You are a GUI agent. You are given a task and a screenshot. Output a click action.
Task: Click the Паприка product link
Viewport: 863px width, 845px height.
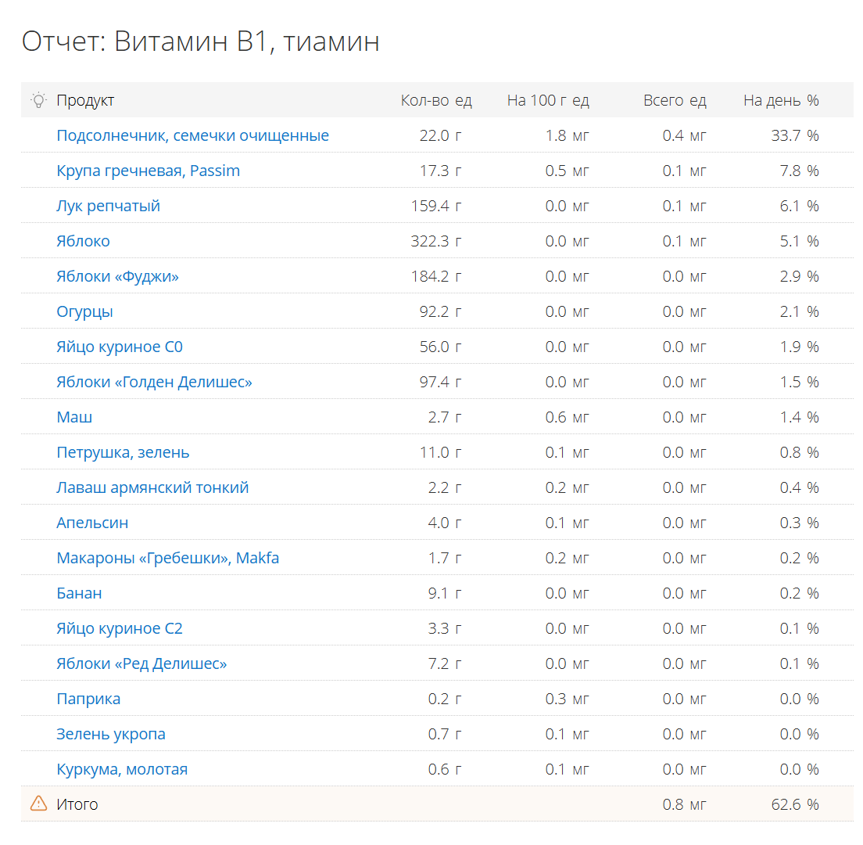click(x=88, y=699)
